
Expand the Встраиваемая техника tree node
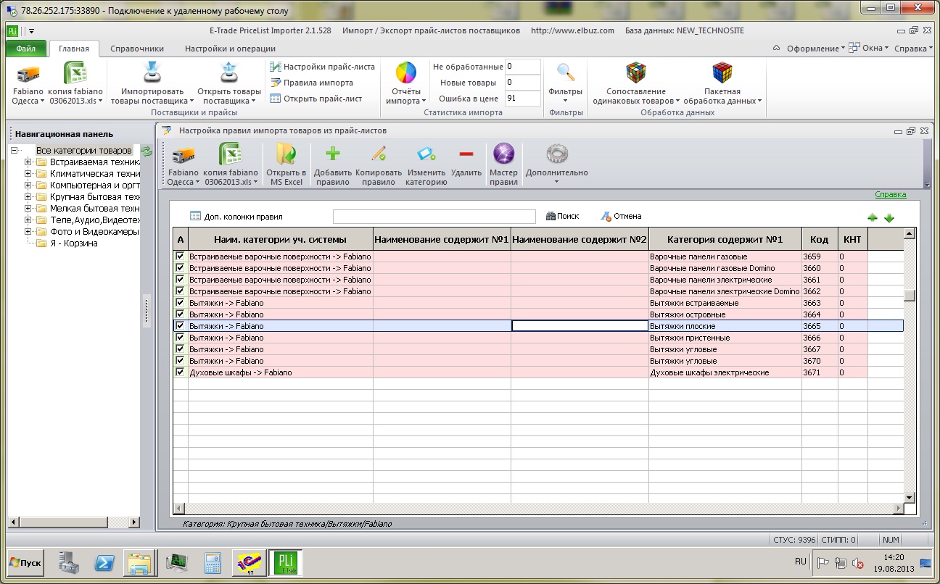pos(28,162)
